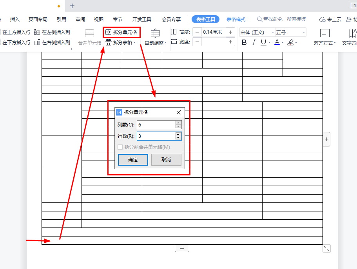Select the Table Tools (表格工具) tab
Viewport: 357px width, 269px height.
point(206,19)
